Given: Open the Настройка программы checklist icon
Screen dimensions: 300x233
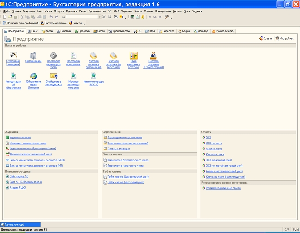Looking at the screenshot, I should [x=73, y=55].
